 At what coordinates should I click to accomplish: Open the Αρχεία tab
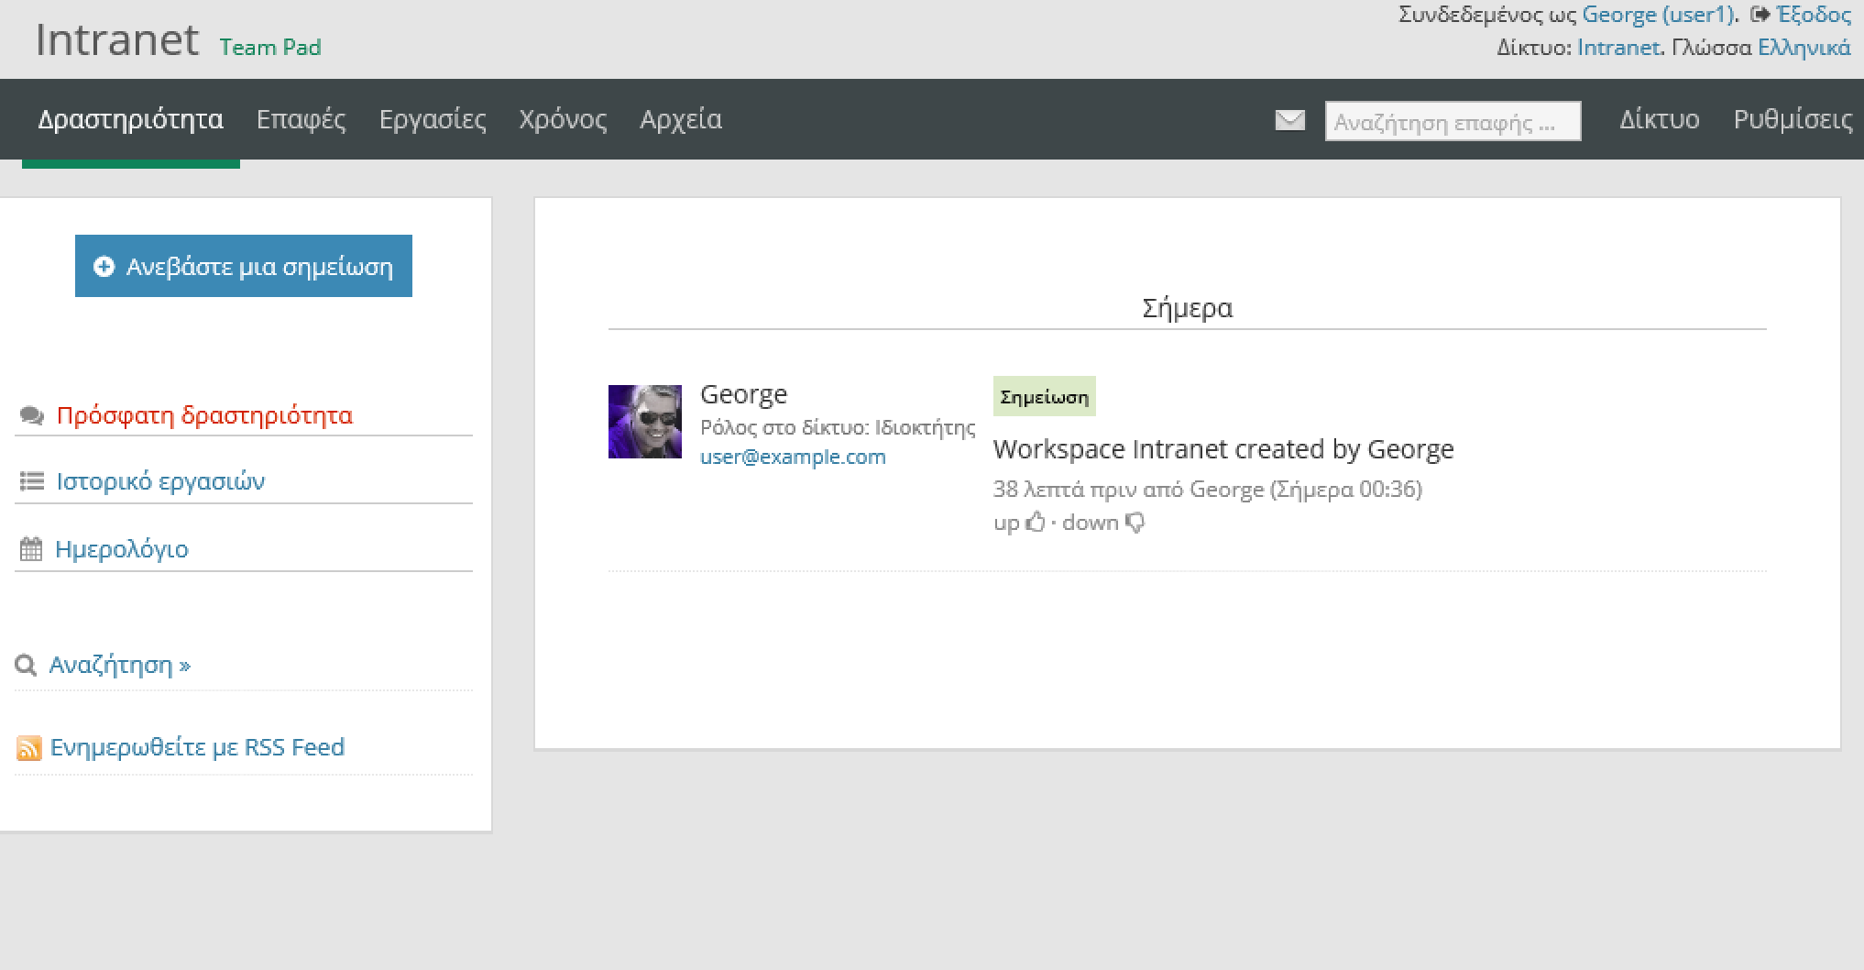coord(680,119)
